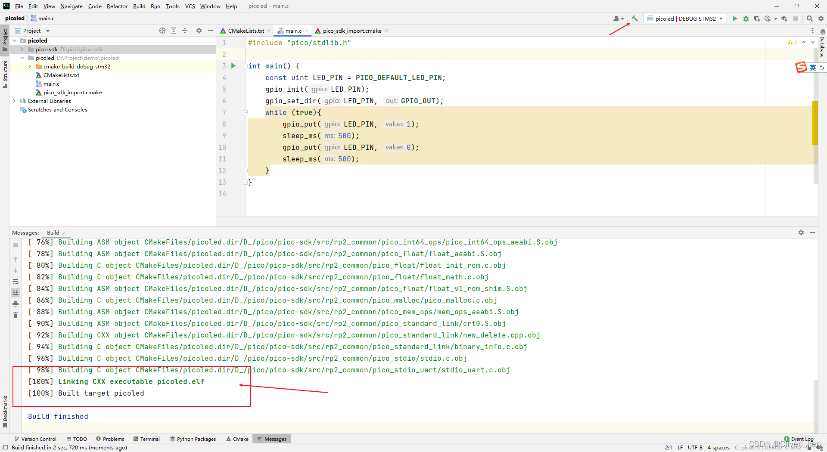The image size is (827, 452).
Task: Fold the main() function in gutter
Action: 245,66
